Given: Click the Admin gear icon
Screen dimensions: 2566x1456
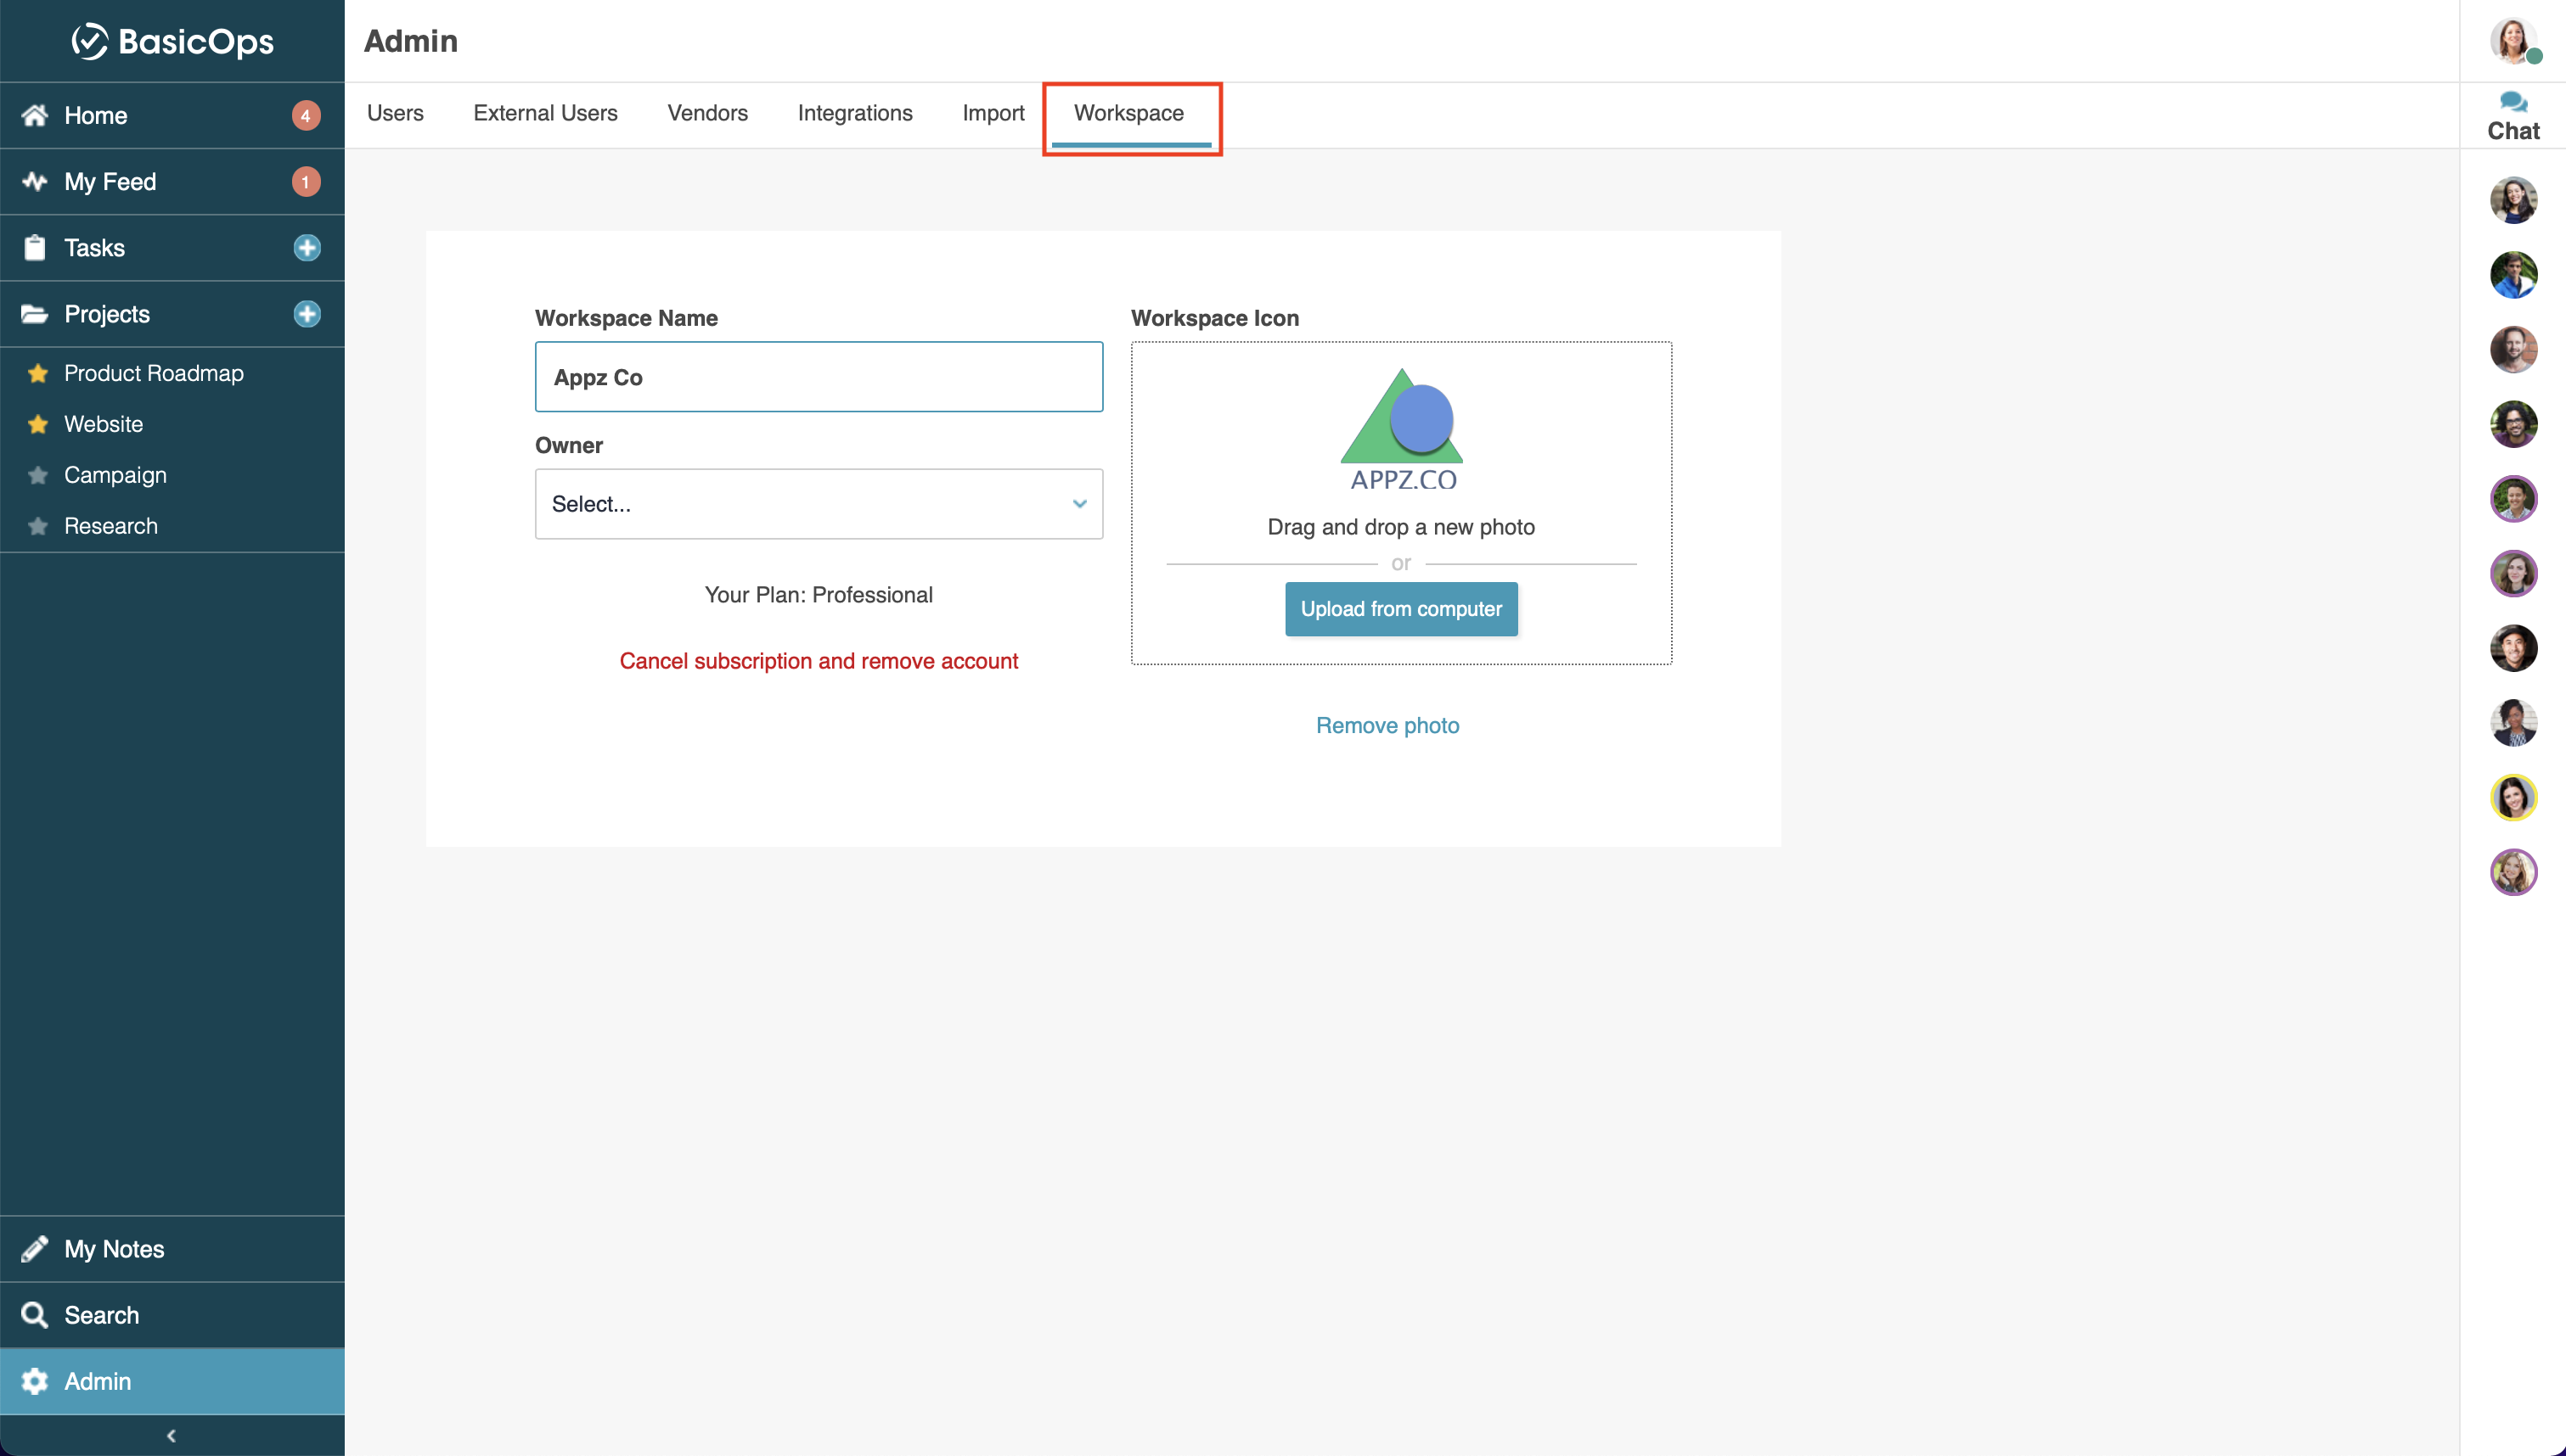Looking at the screenshot, I should [35, 1380].
